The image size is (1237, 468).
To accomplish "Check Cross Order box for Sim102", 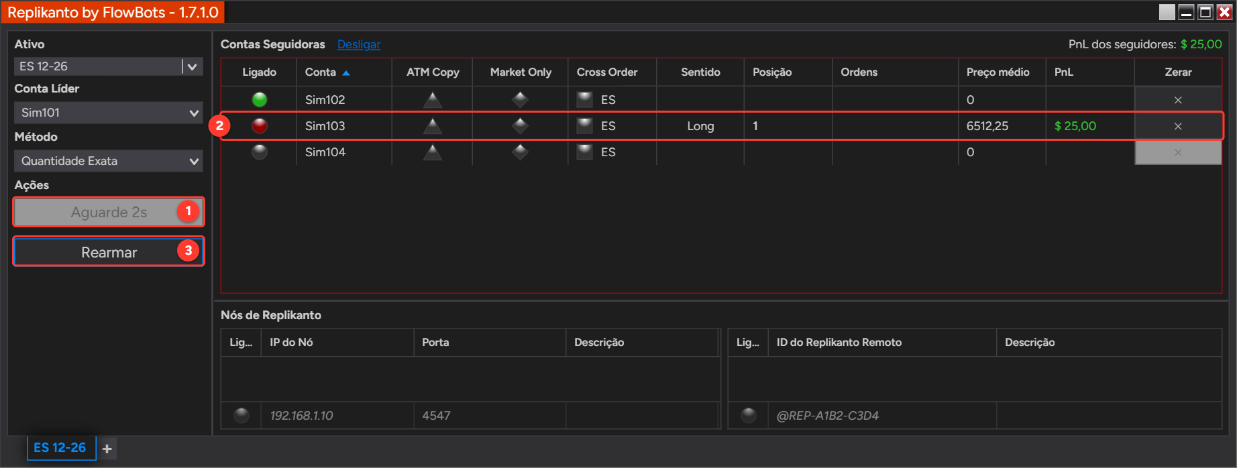I will coord(585,100).
